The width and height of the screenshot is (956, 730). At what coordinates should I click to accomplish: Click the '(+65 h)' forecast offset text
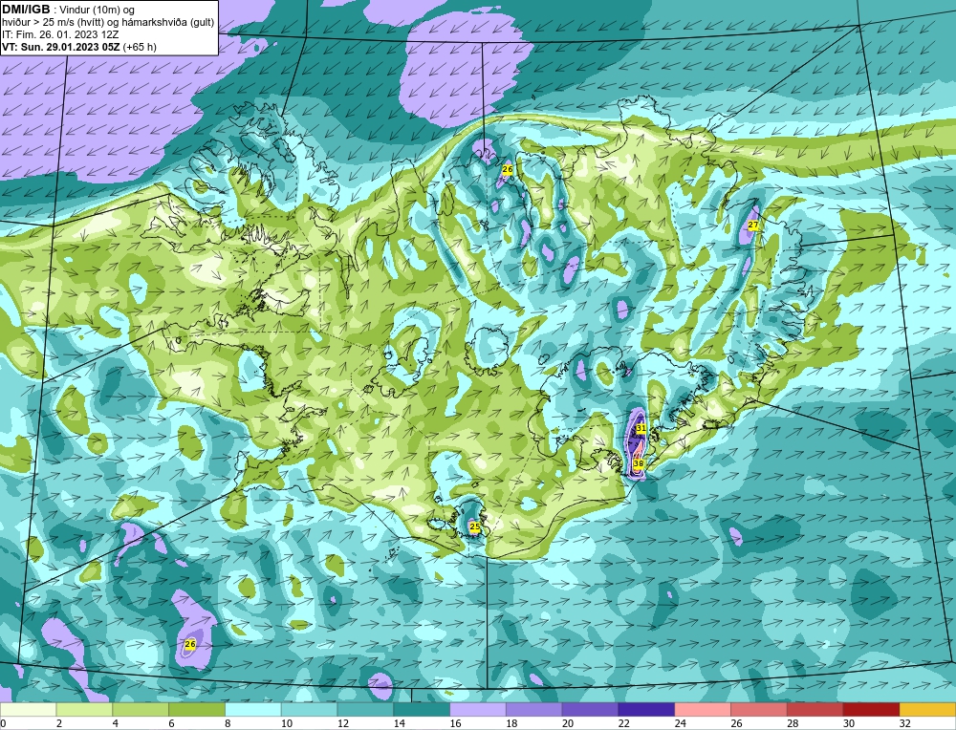[140, 47]
